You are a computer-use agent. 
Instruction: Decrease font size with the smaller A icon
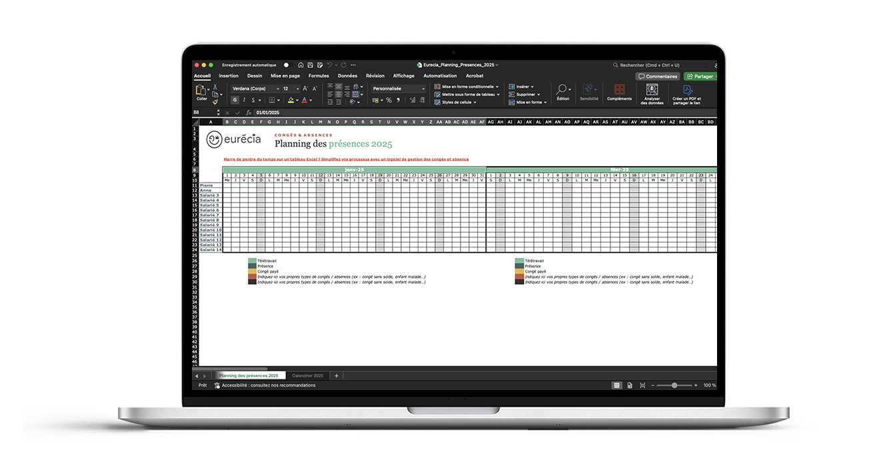[315, 89]
